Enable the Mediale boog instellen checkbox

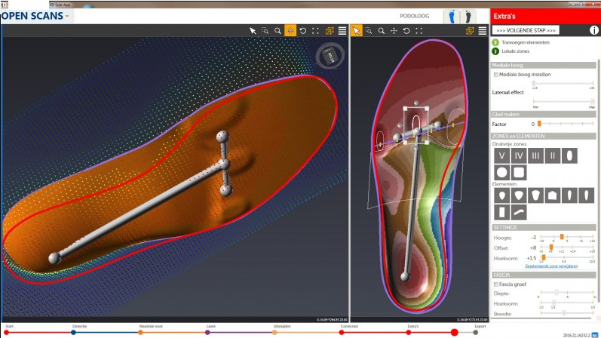coord(495,74)
